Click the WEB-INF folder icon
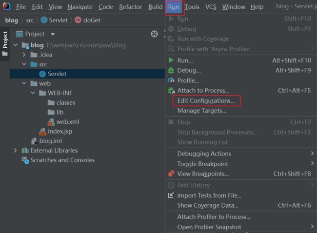317x233 pixels. [x=42, y=93]
